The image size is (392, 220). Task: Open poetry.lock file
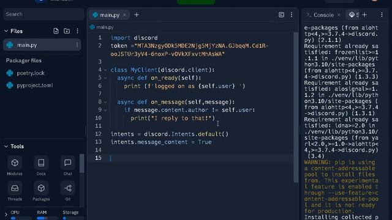coord(31,73)
